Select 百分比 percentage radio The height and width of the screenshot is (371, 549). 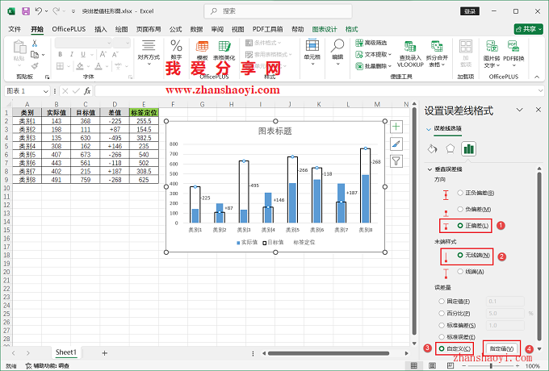[x=442, y=313]
